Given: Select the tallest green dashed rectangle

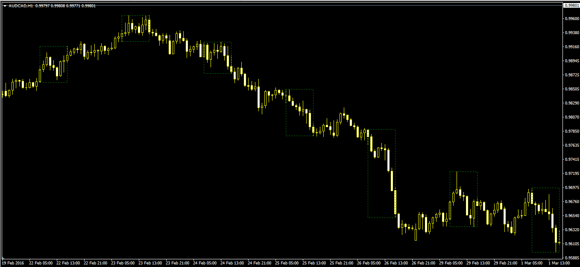Looking at the screenshot, I should tap(381, 174).
